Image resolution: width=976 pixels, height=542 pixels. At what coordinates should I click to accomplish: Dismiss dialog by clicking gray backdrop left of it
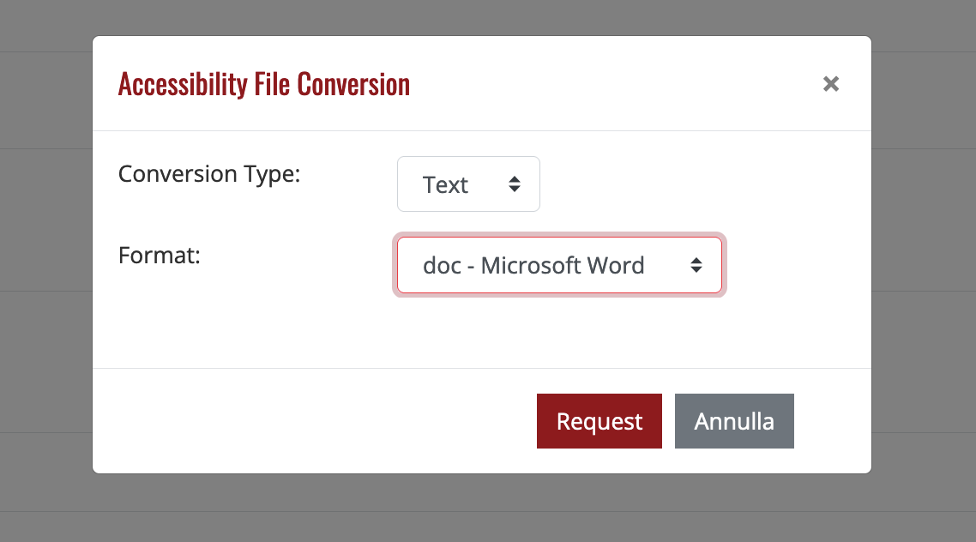coord(45,257)
